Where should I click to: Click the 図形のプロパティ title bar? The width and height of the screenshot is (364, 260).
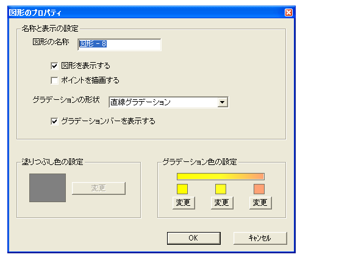pos(146,13)
